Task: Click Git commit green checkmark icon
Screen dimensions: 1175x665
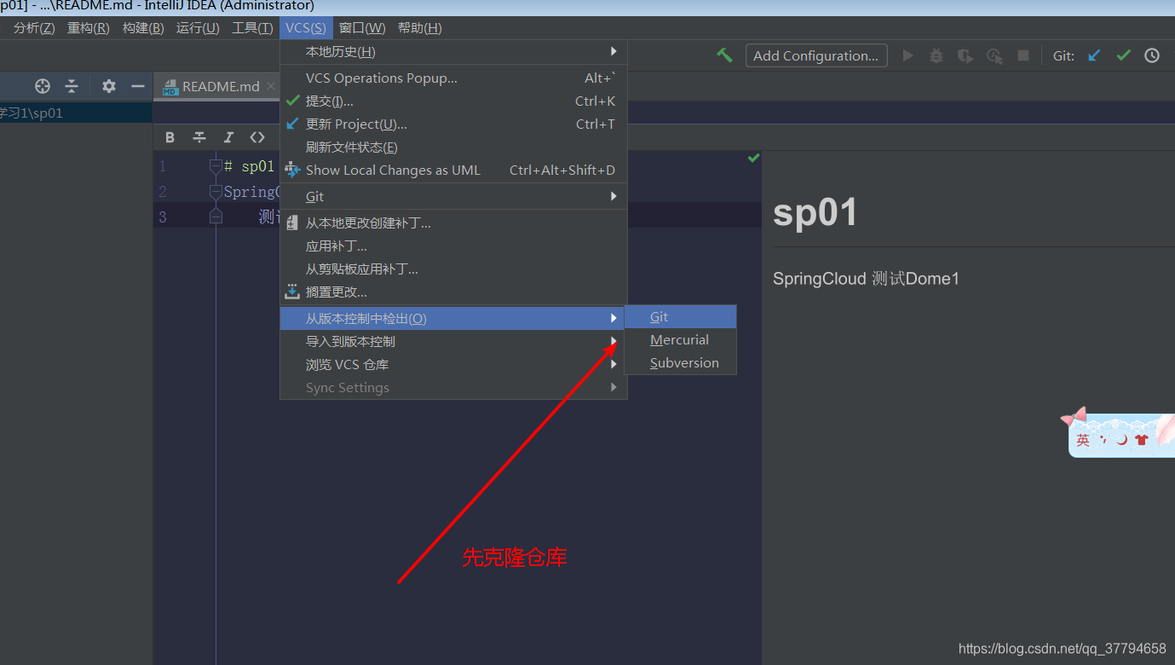Action: pos(1124,55)
